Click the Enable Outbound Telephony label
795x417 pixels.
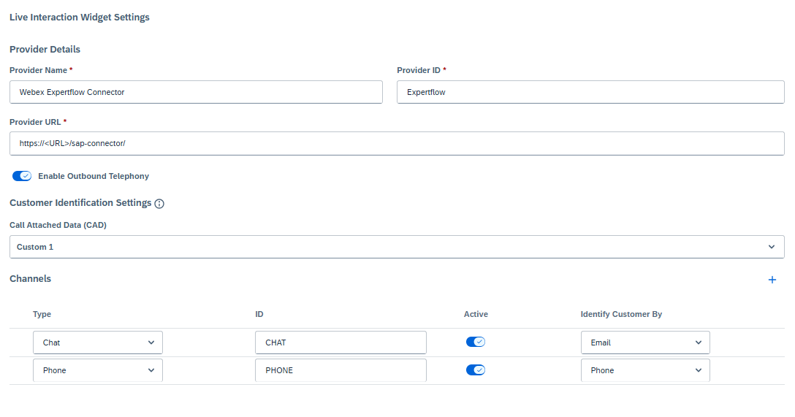[94, 176]
